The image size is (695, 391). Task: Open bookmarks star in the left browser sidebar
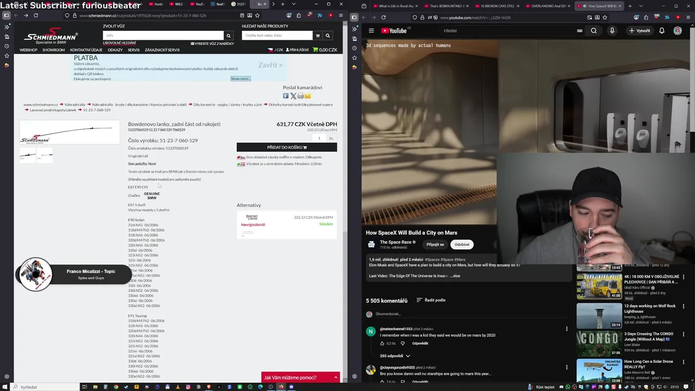(7, 56)
